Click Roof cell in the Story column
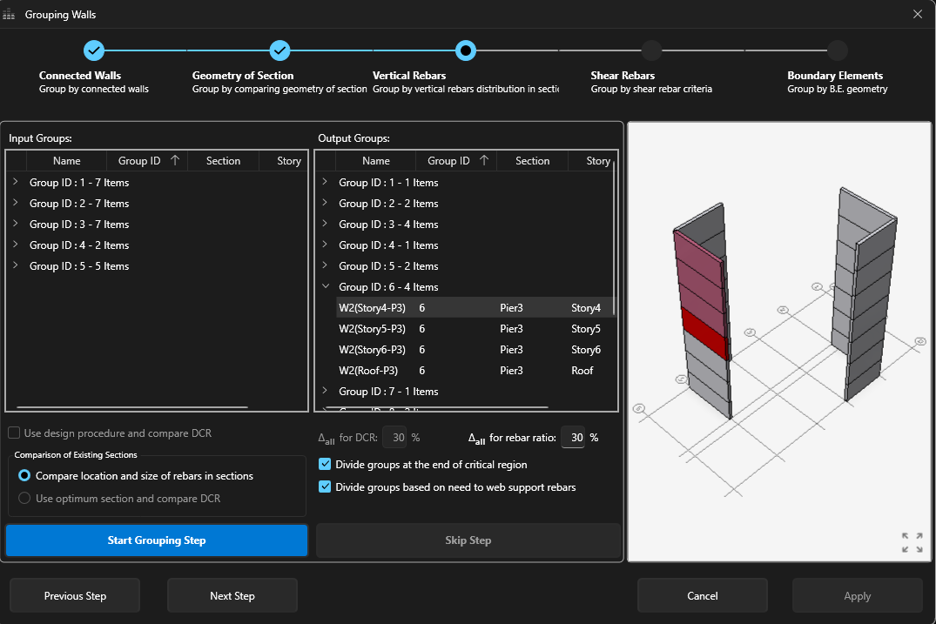The image size is (936, 624). tap(582, 371)
